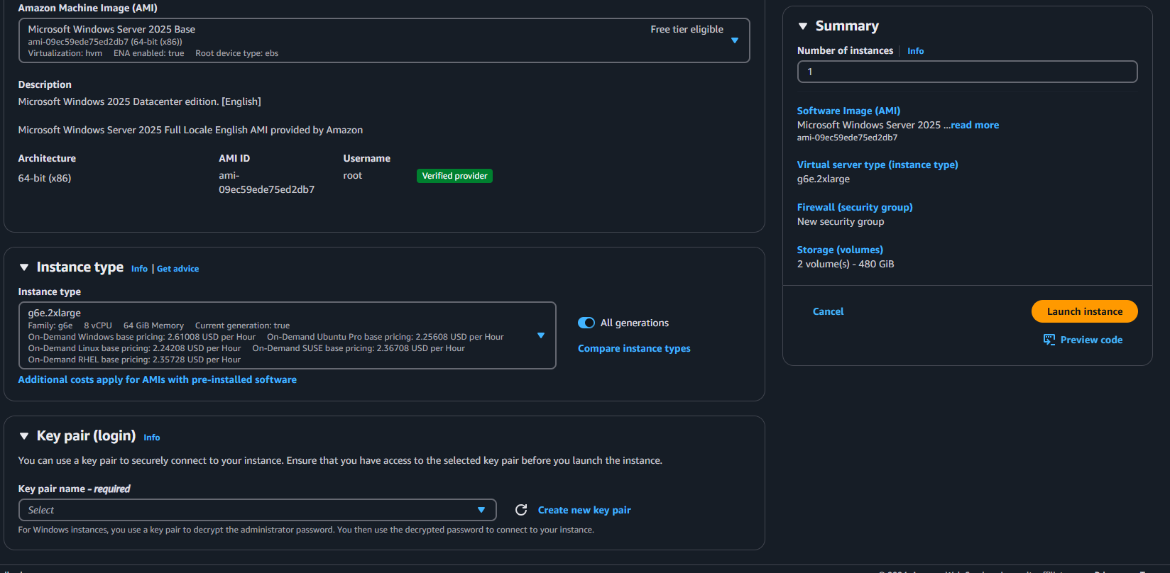1170x573 pixels.
Task: Open the Storage (volumes) link
Action: 840,250
